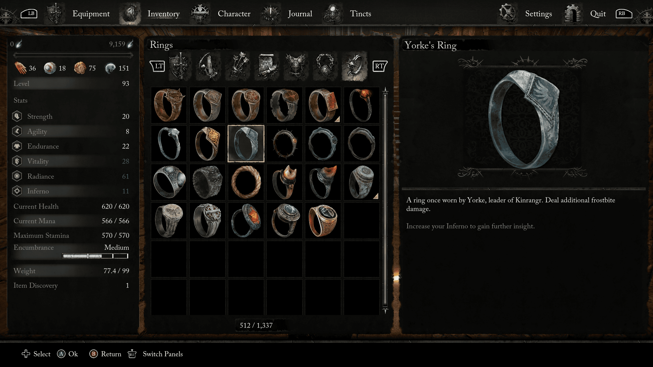653x367 pixels.
Task: Click the Settings gear icon
Action: (507, 13)
